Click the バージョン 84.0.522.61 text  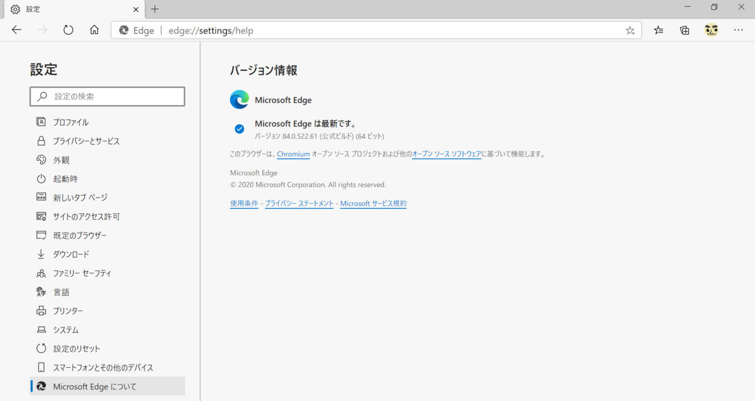tap(319, 136)
